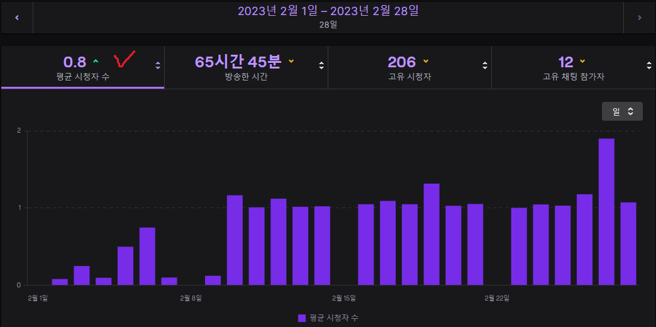656x327 pixels.
Task: Click the 206 unique viewers value
Action: point(402,62)
